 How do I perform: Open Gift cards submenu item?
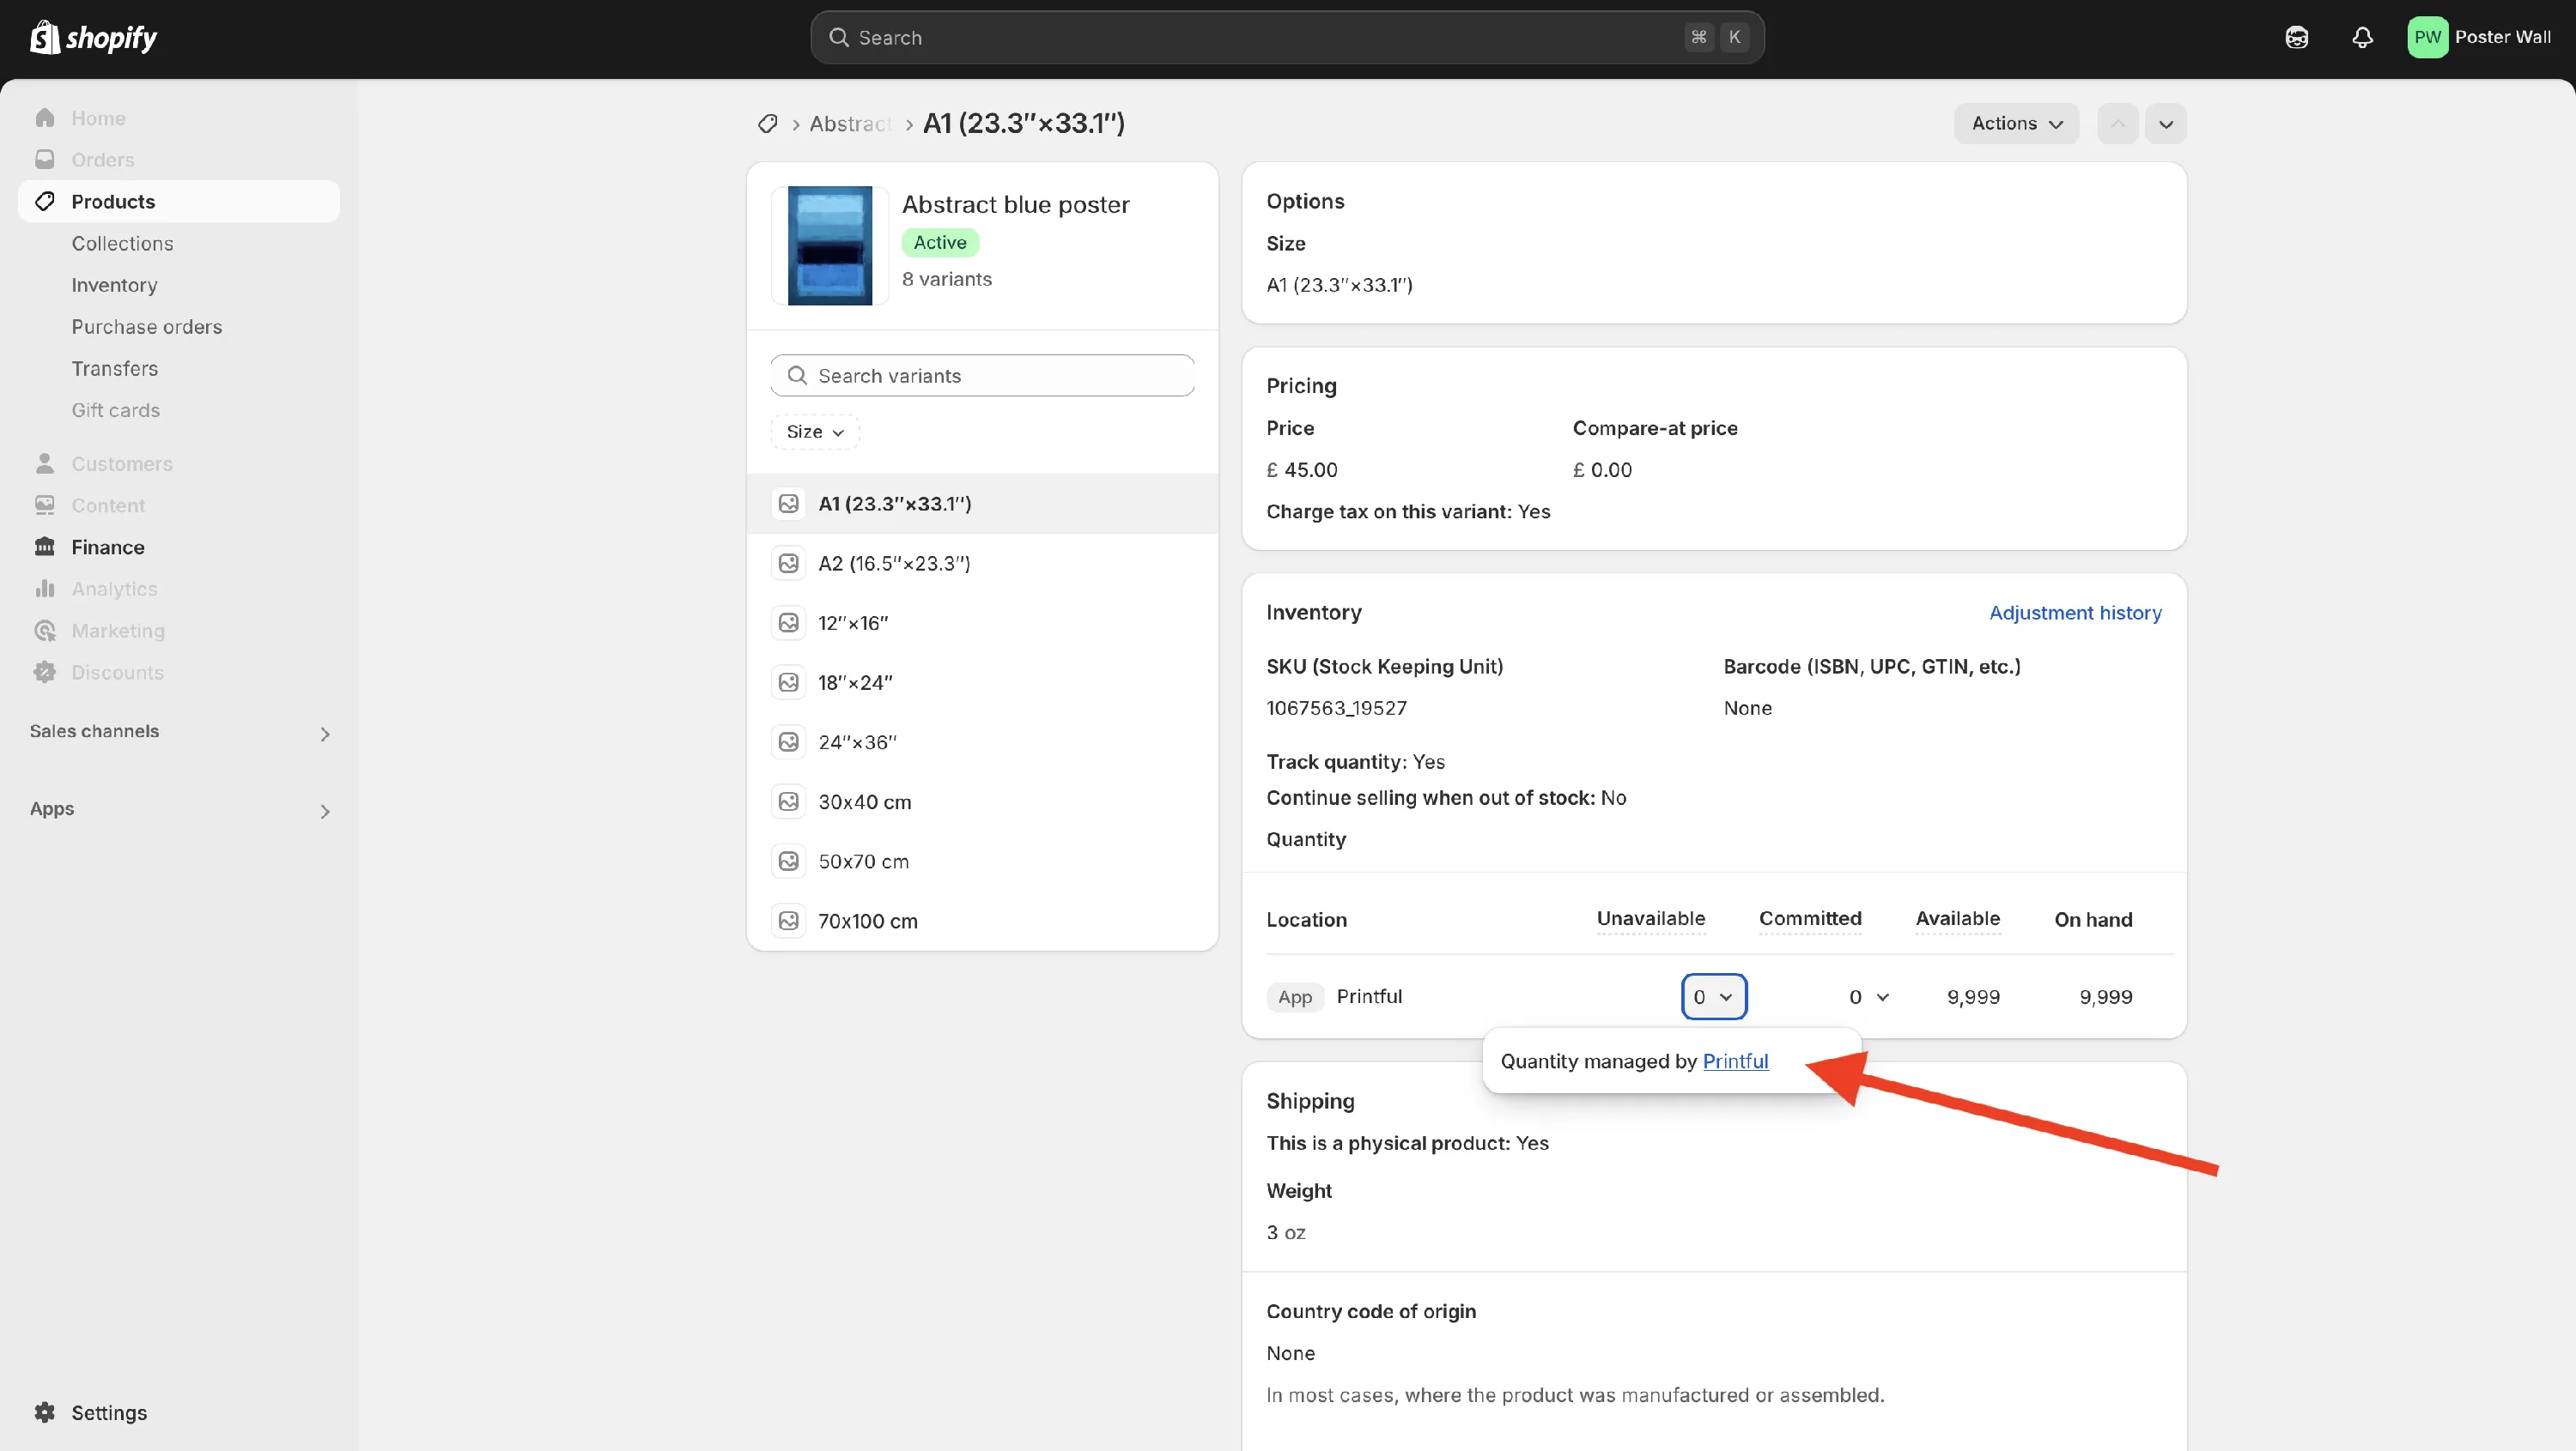[x=115, y=411]
